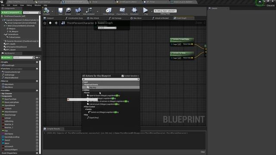Save the blueprint with the Save icon
The width and height of the screenshot is (276, 155).
pyautogui.click(x=60, y=10)
